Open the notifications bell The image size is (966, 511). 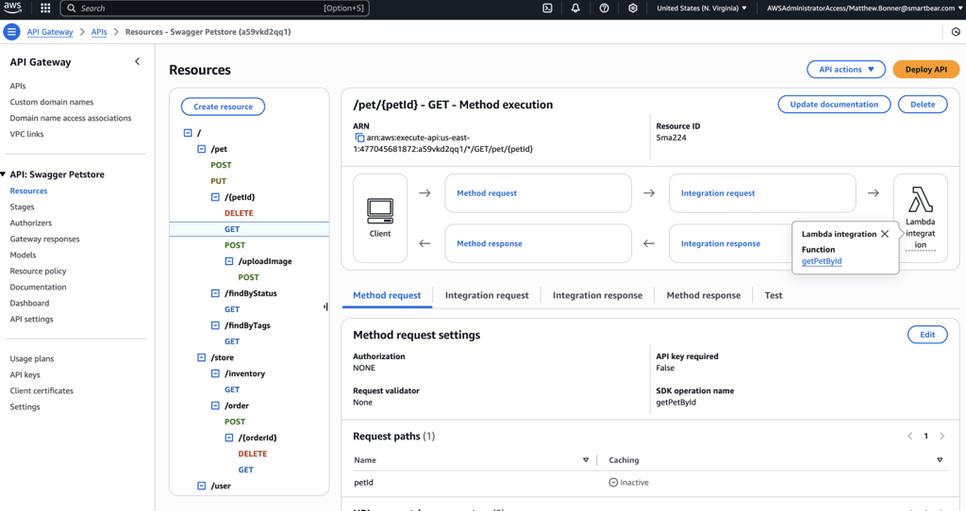(575, 8)
